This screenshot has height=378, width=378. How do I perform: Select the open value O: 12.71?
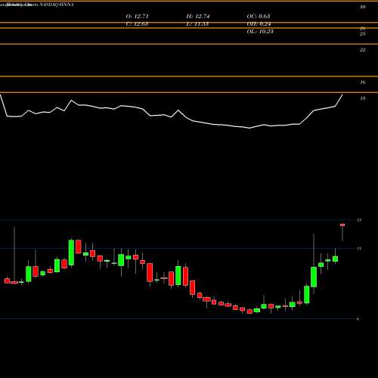click(137, 17)
